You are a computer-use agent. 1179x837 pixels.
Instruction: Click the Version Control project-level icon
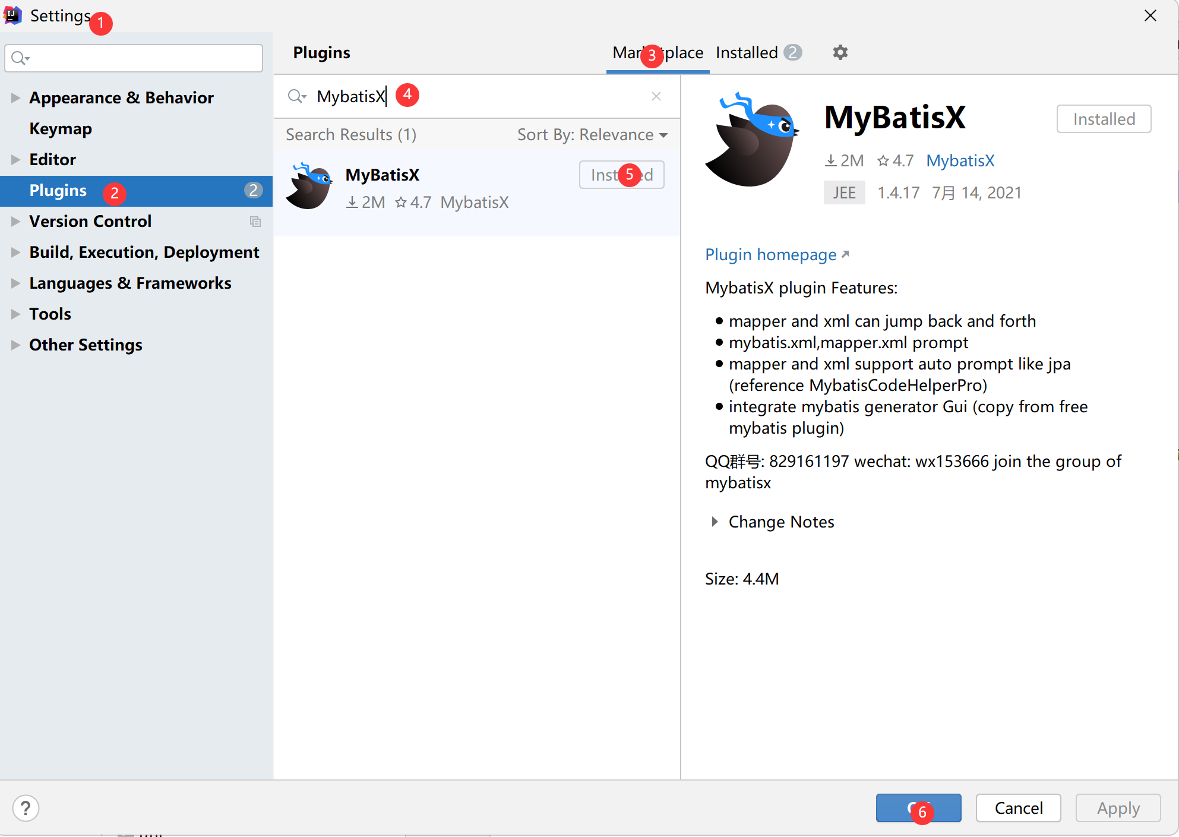255,222
